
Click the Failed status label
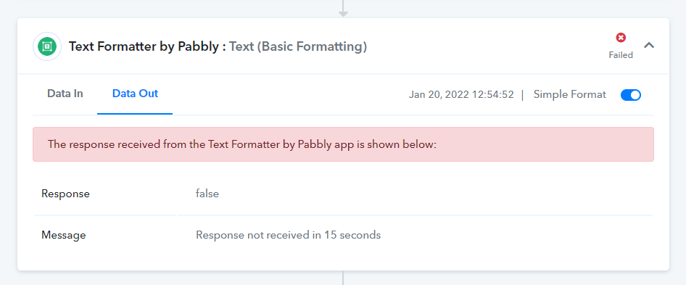pyautogui.click(x=621, y=55)
